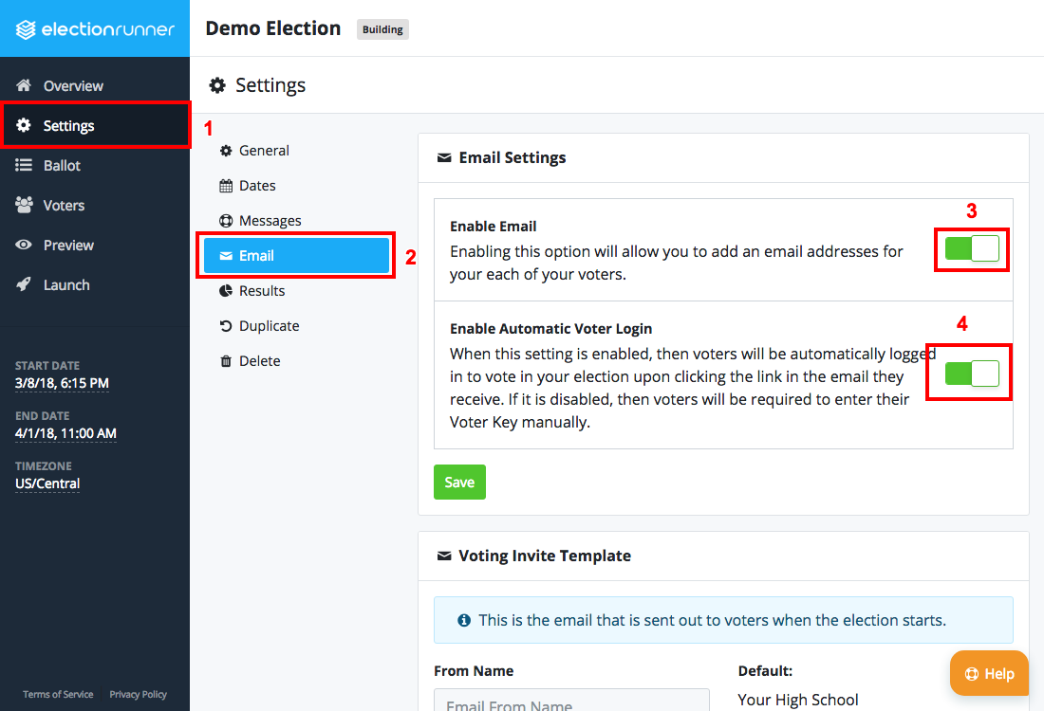Toggle the Enable Email switch
Image resolution: width=1044 pixels, height=711 pixels.
971,248
